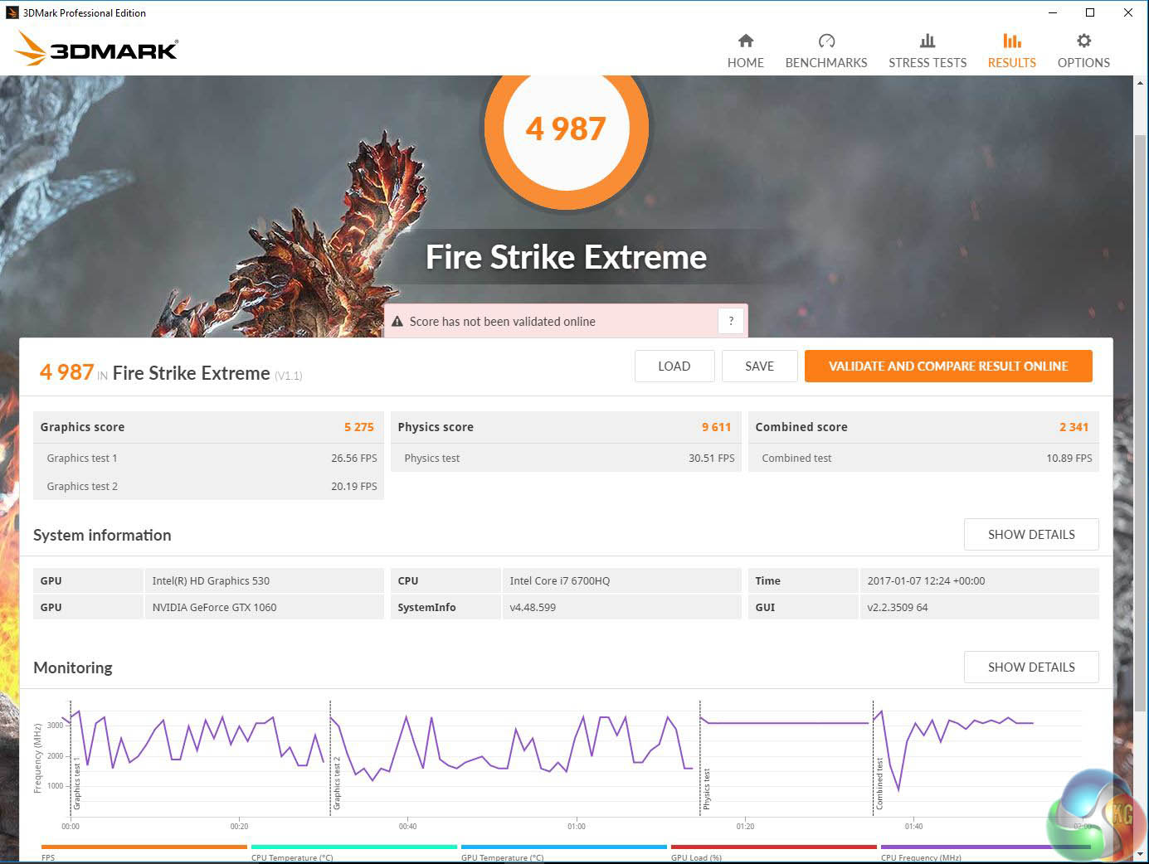
Task: Close the 3DMark window
Action: click(1128, 12)
